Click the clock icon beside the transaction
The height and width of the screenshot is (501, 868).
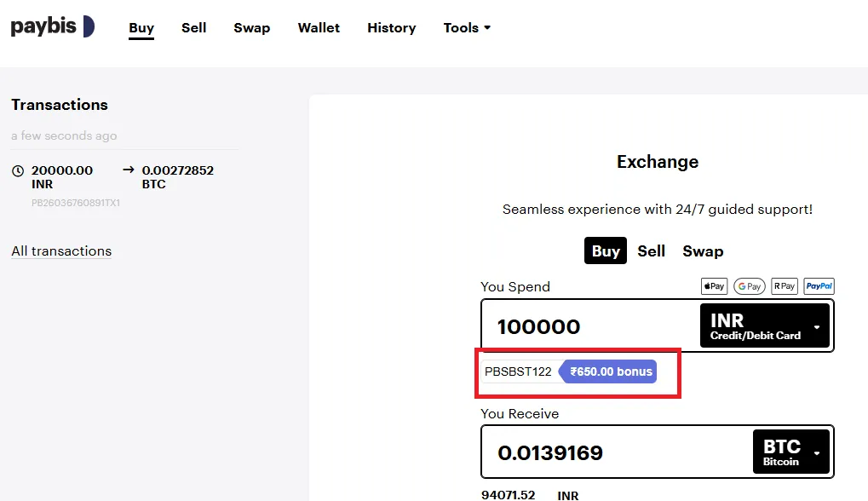click(18, 170)
